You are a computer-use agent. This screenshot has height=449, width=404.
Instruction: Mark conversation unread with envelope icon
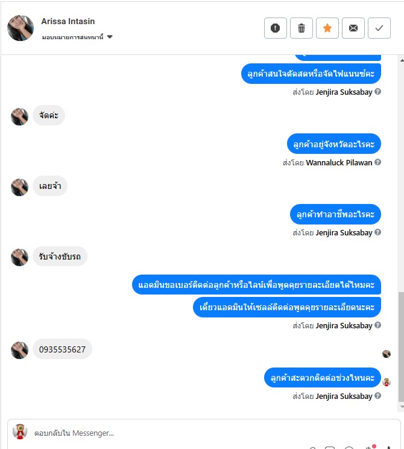353,28
